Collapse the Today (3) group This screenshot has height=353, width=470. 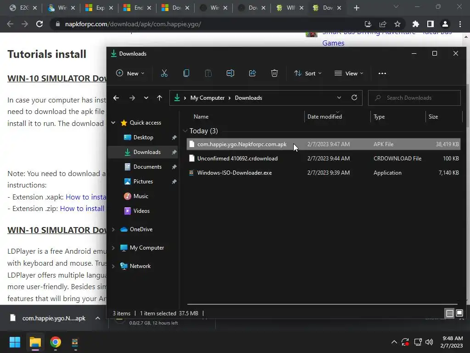(x=185, y=131)
